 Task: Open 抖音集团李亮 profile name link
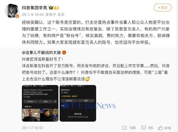coord(34,8)
